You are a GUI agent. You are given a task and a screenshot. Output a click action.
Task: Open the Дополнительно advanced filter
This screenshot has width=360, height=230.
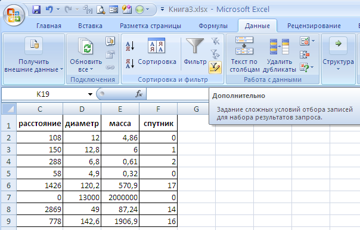coord(215,68)
